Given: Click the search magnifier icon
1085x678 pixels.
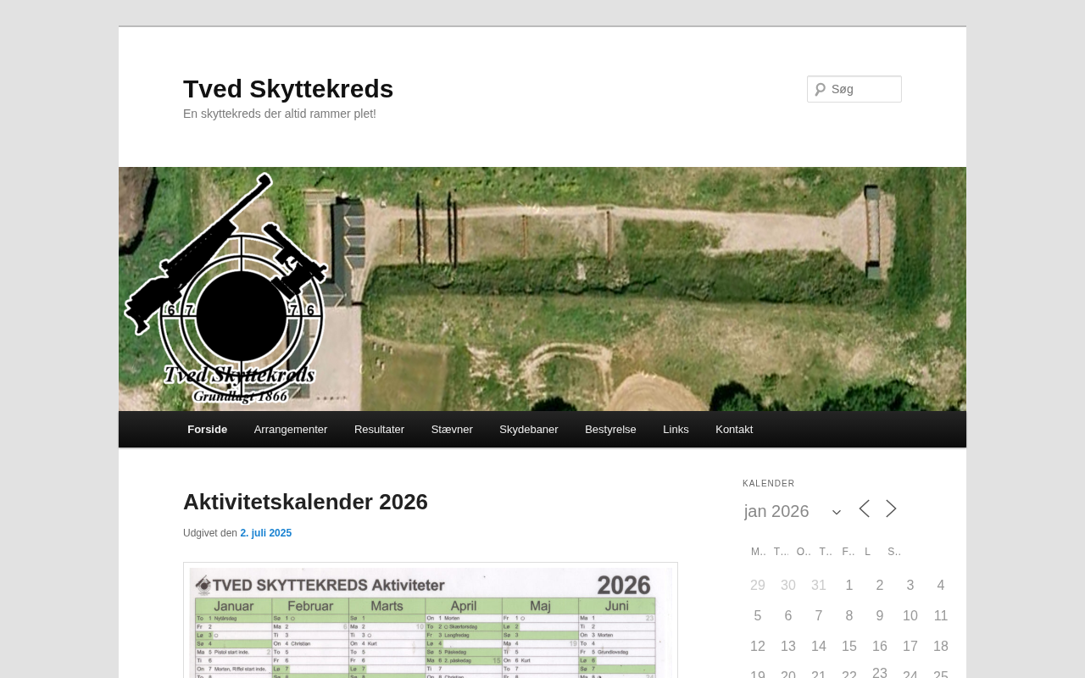Looking at the screenshot, I should point(820,89).
